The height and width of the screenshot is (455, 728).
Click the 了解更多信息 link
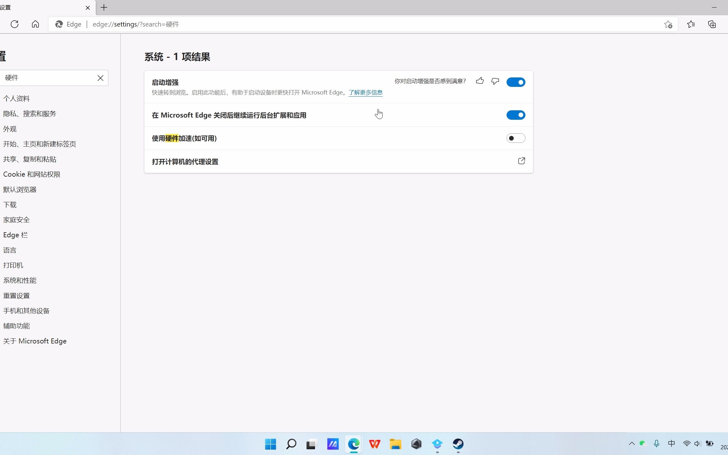(x=365, y=92)
